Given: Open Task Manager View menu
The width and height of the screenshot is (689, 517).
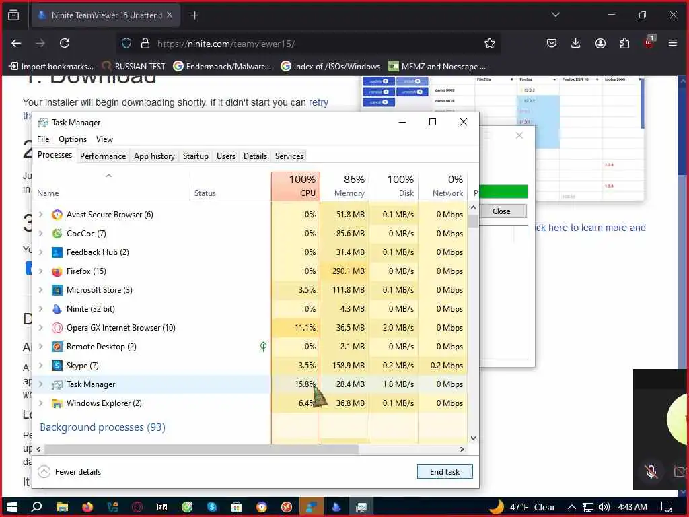Looking at the screenshot, I should coord(104,139).
